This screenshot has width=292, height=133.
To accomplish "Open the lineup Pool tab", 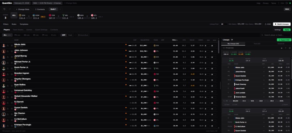I will tap(257, 43).
